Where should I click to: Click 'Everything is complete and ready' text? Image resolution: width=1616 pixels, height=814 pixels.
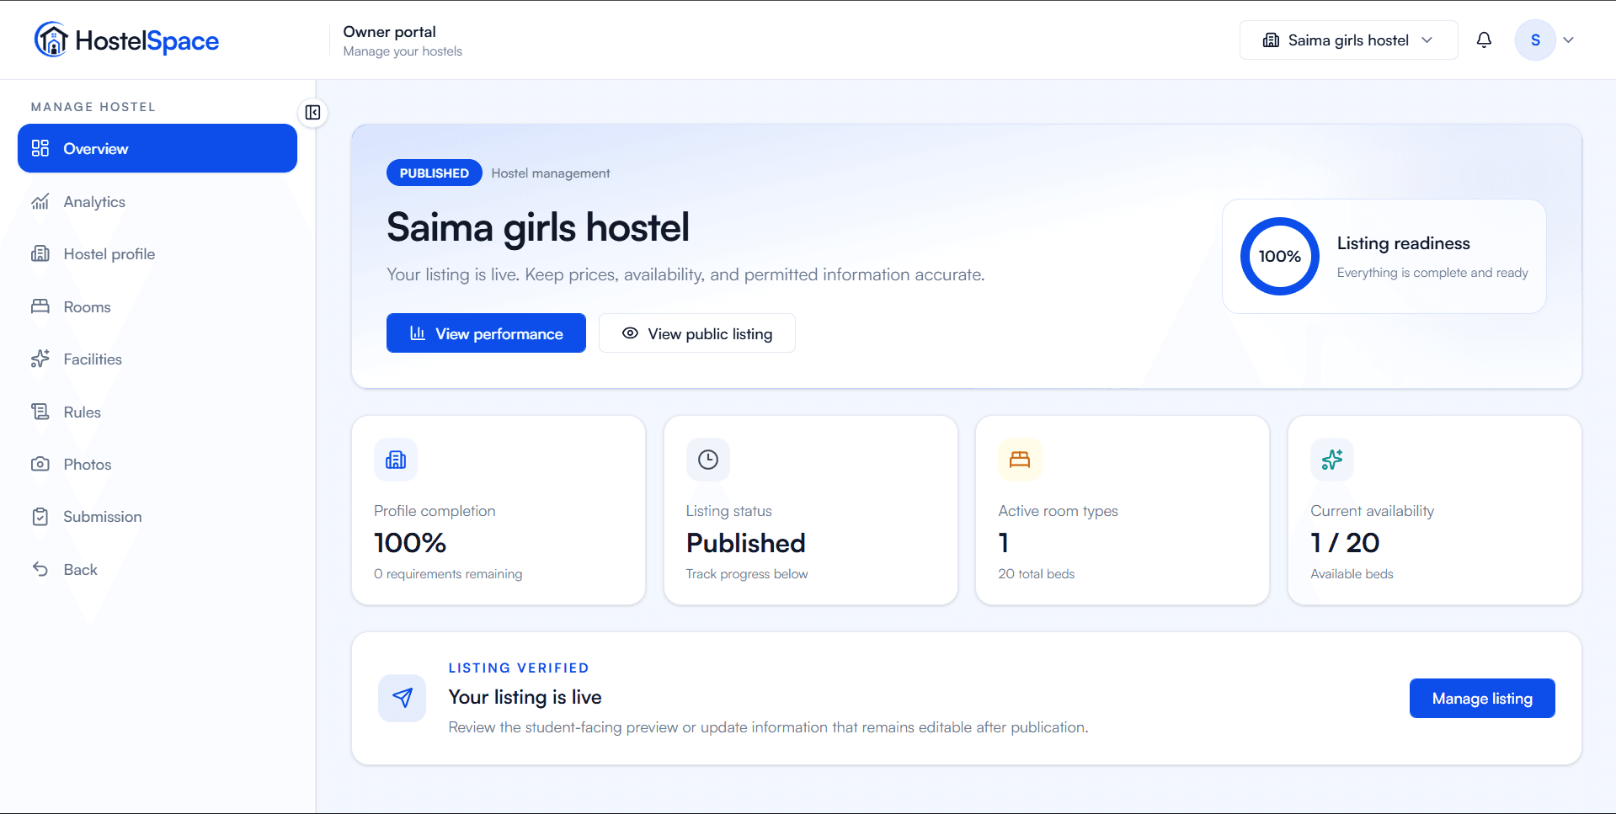(1432, 273)
